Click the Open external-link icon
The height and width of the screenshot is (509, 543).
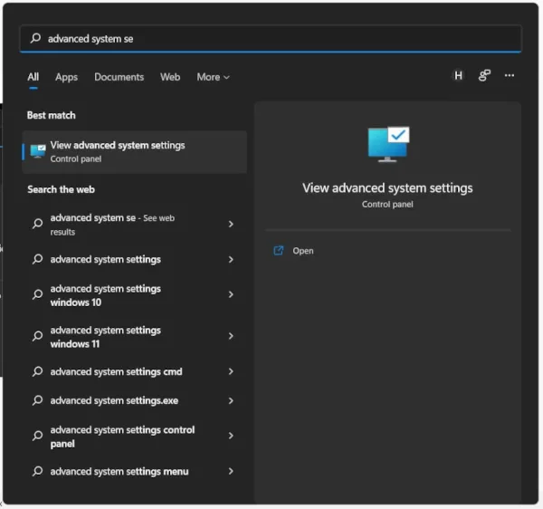pyautogui.click(x=279, y=250)
